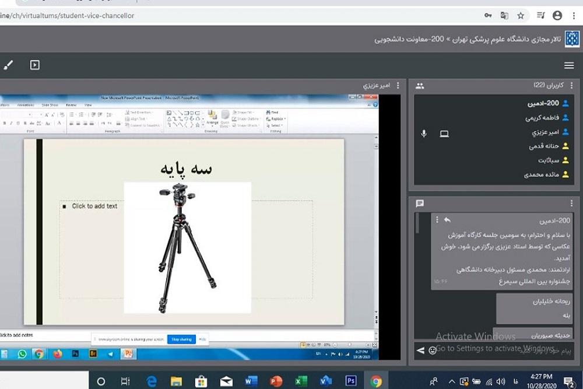Open the hamburger menu at top right
The width and height of the screenshot is (583, 389).
click(x=569, y=65)
